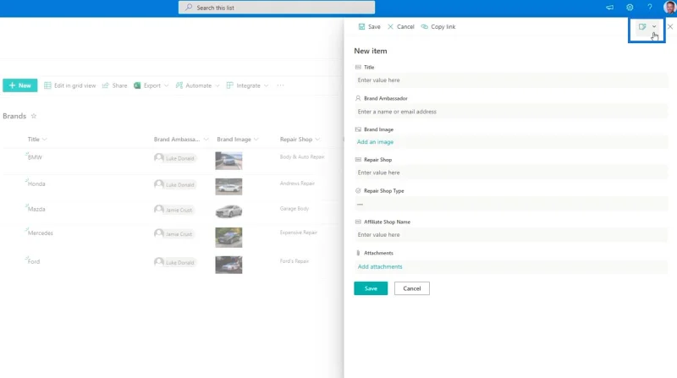Click Andrews Repair cell
The width and height of the screenshot is (677, 378).
(x=297, y=184)
